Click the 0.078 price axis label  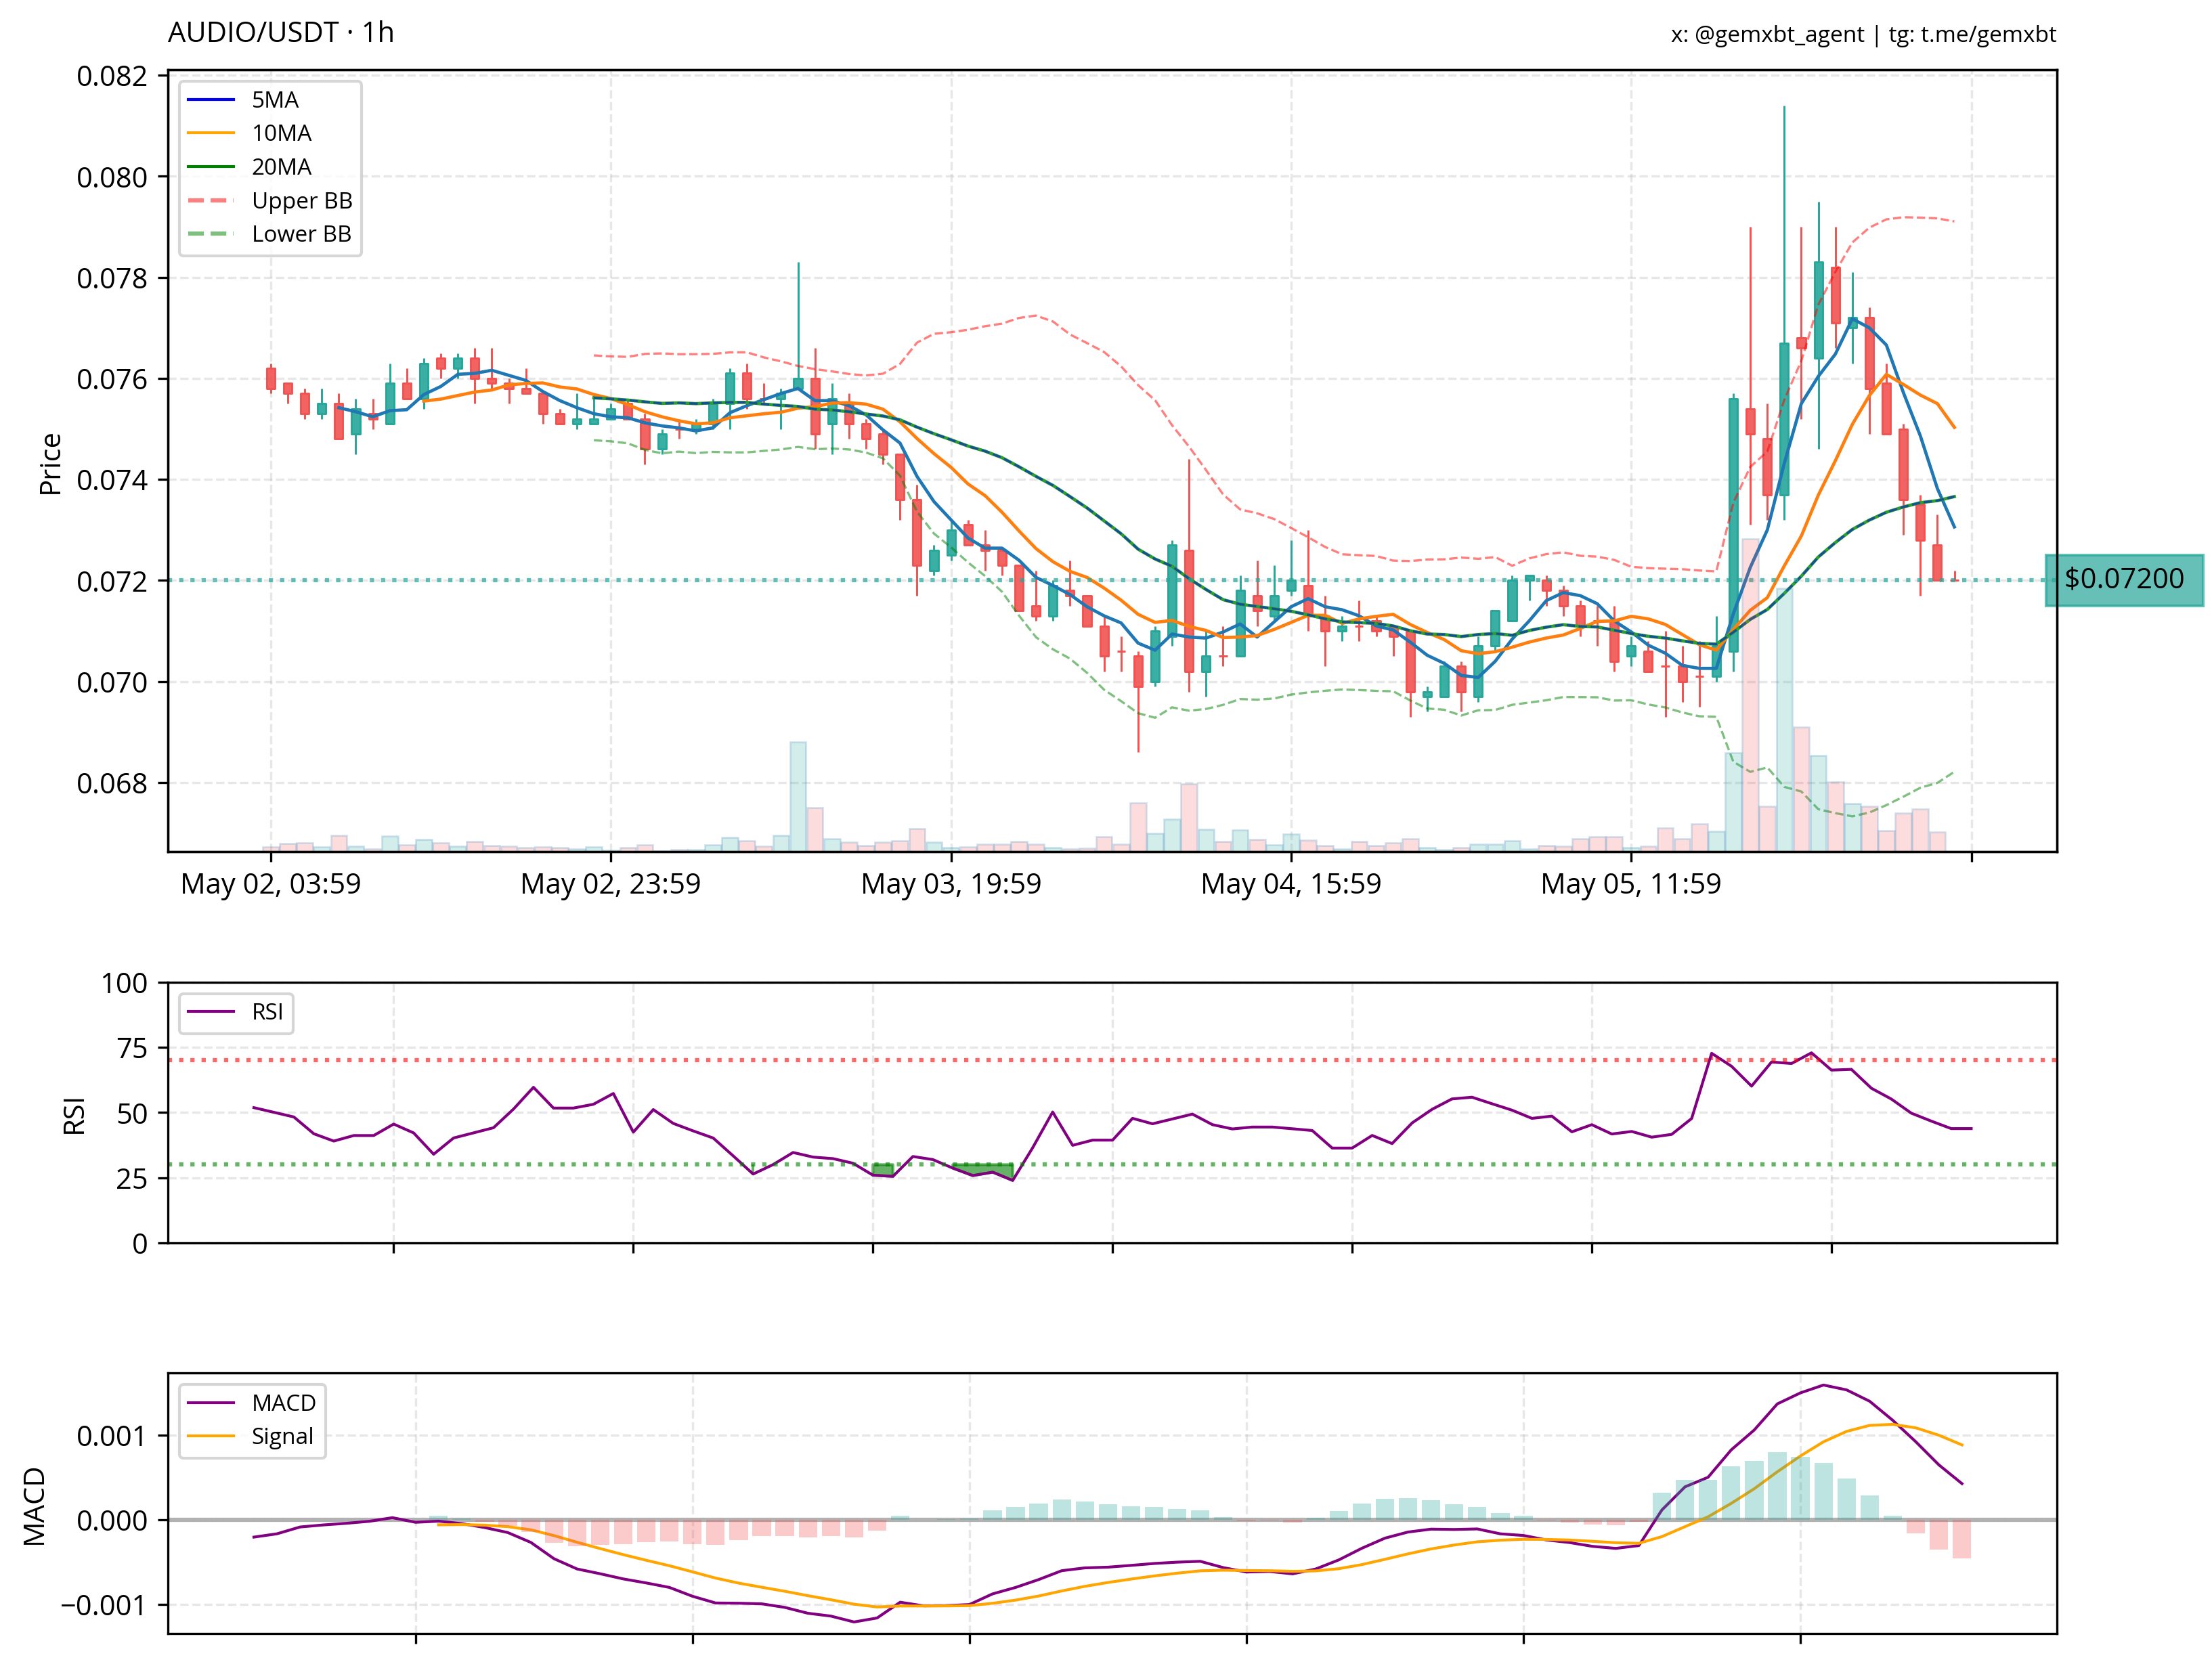112,278
